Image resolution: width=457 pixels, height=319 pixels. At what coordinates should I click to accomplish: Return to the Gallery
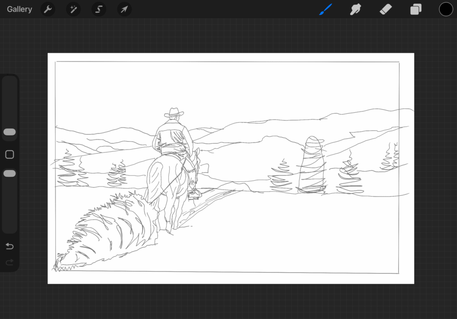pos(20,9)
